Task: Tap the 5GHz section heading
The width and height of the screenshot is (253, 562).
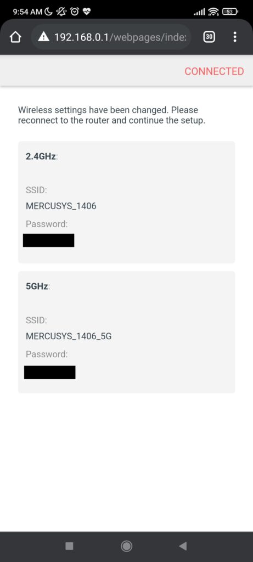Action: [38, 286]
